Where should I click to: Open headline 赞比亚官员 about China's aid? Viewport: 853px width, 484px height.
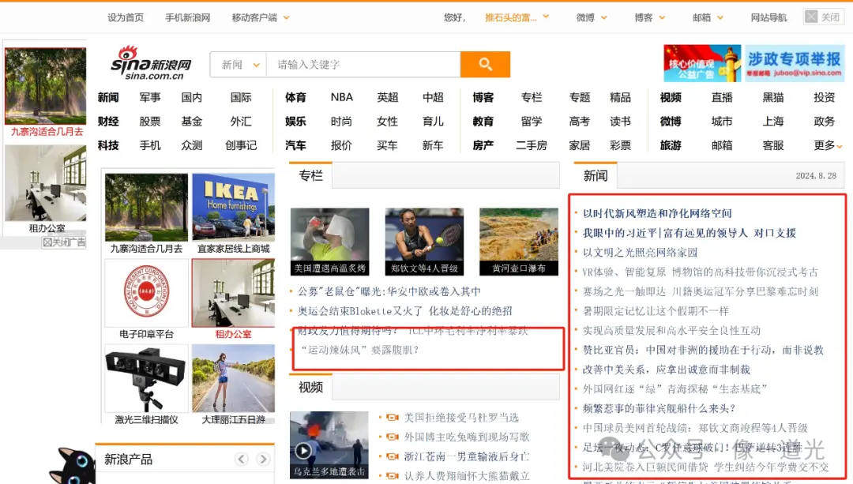point(703,350)
